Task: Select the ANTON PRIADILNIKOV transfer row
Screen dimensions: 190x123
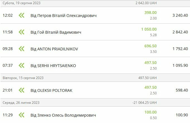Action: point(54,49)
